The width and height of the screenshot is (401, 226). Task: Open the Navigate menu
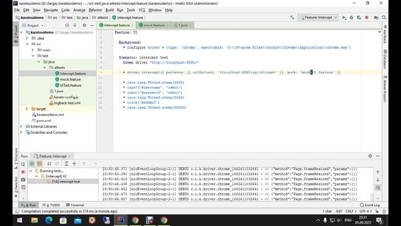coord(51,10)
